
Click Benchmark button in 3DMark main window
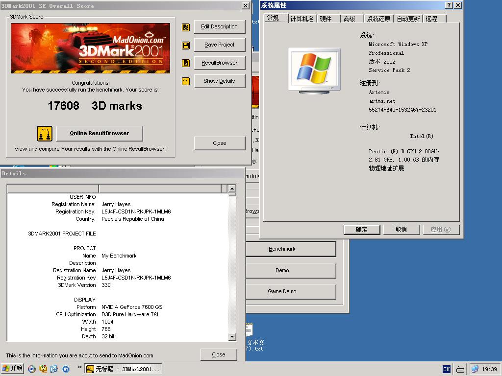coord(291,249)
